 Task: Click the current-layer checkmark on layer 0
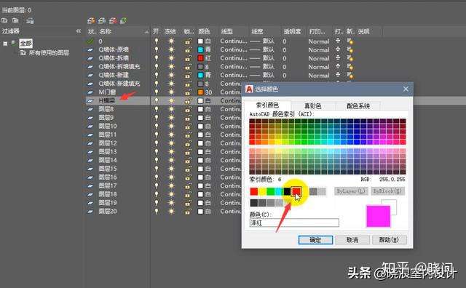90,41
